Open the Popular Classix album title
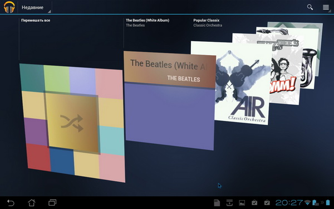Image resolution: width=334 pixels, height=209 pixels. point(206,20)
